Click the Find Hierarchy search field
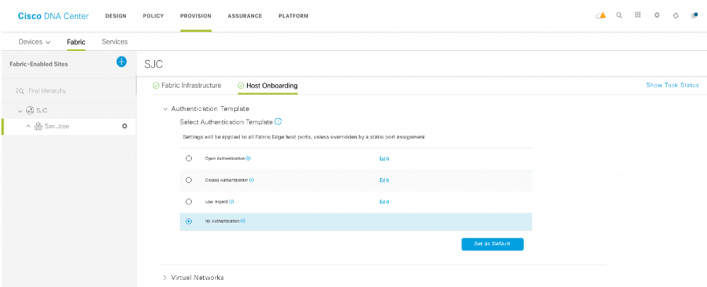 click(x=47, y=90)
